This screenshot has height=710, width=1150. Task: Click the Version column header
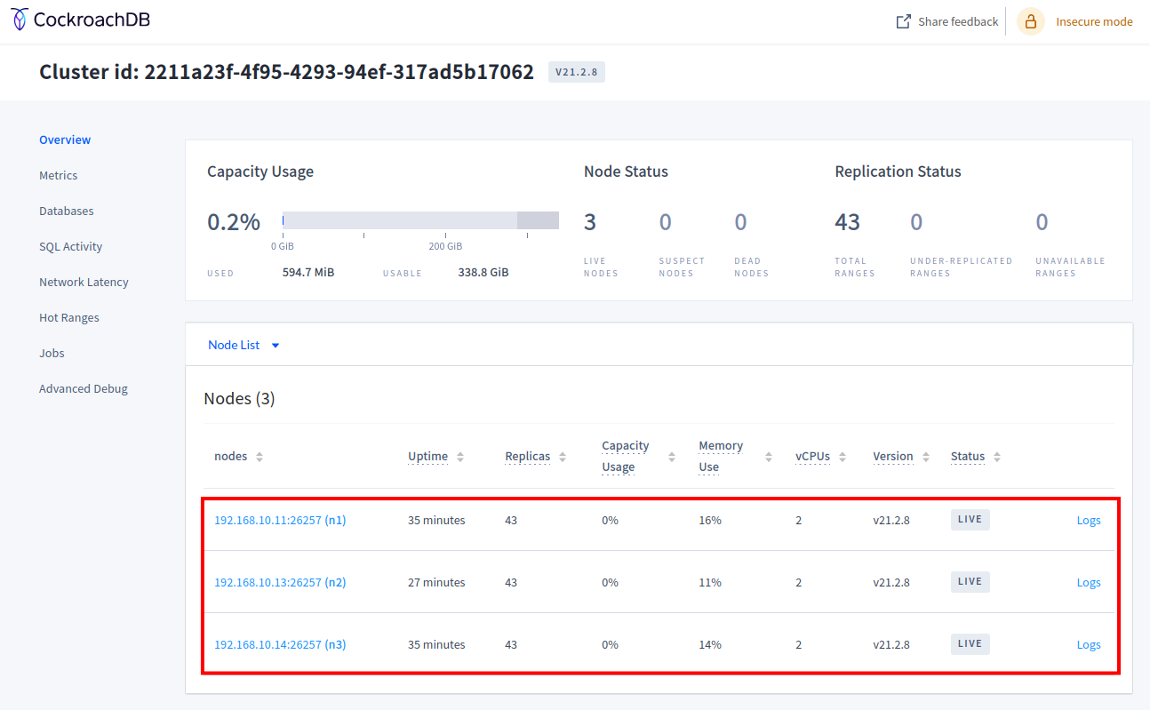893,457
